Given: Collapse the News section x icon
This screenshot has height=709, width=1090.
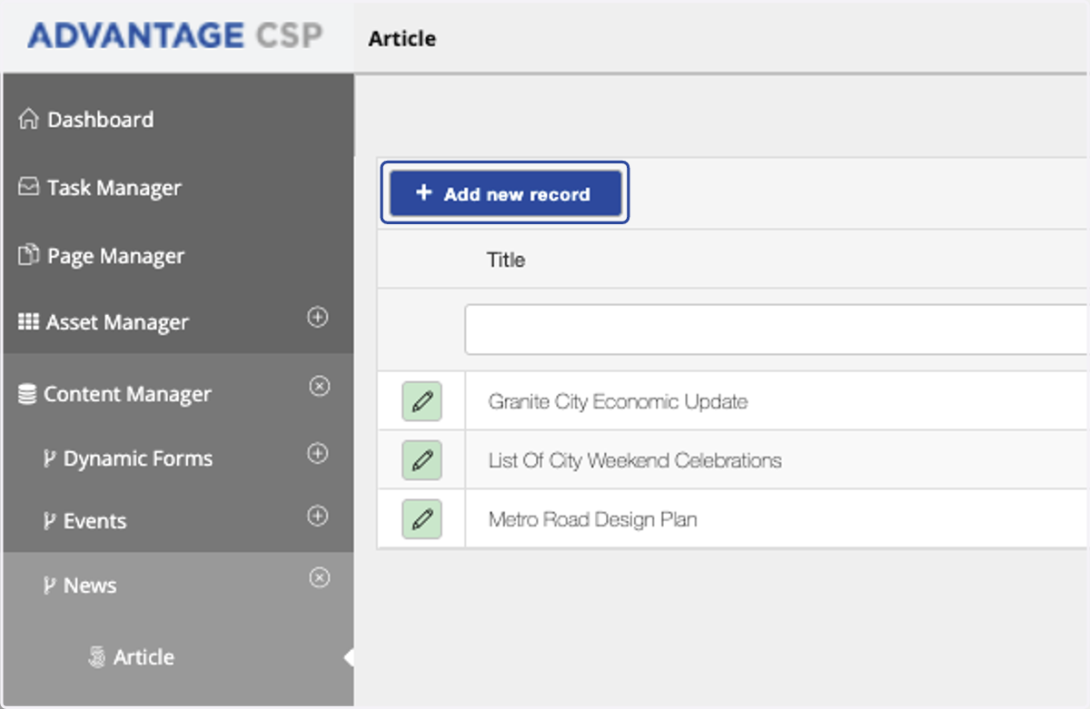Looking at the screenshot, I should [319, 577].
